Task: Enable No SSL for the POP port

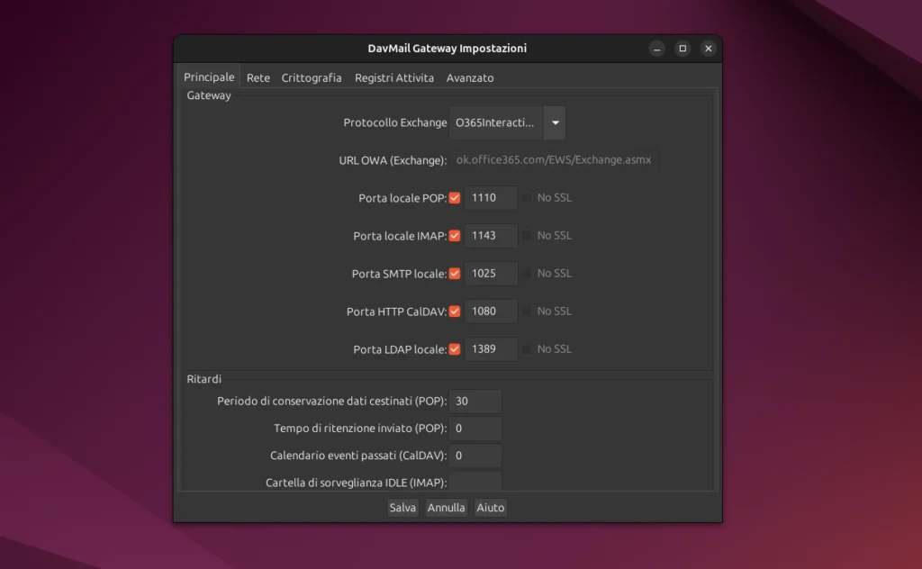Action: (527, 198)
